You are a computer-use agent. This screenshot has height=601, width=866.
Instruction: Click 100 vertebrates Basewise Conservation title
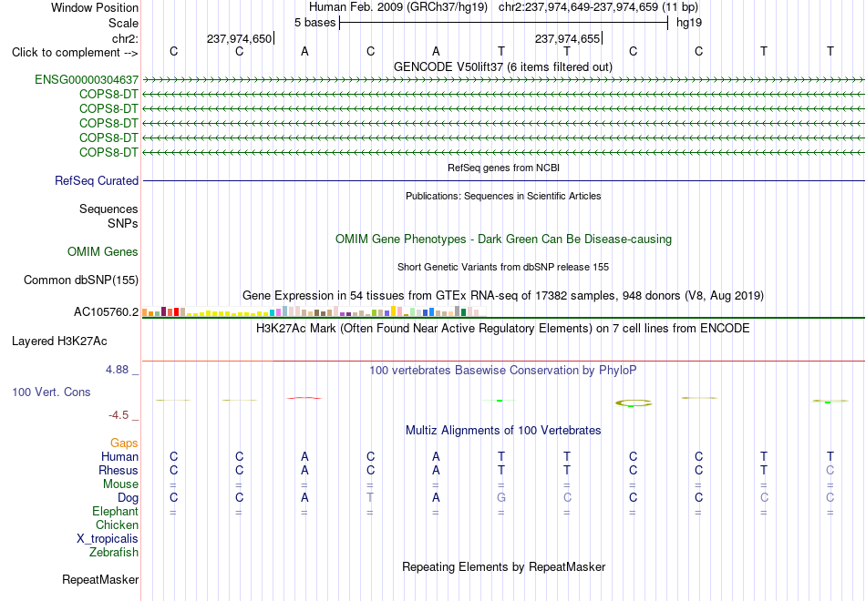coord(503,371)
